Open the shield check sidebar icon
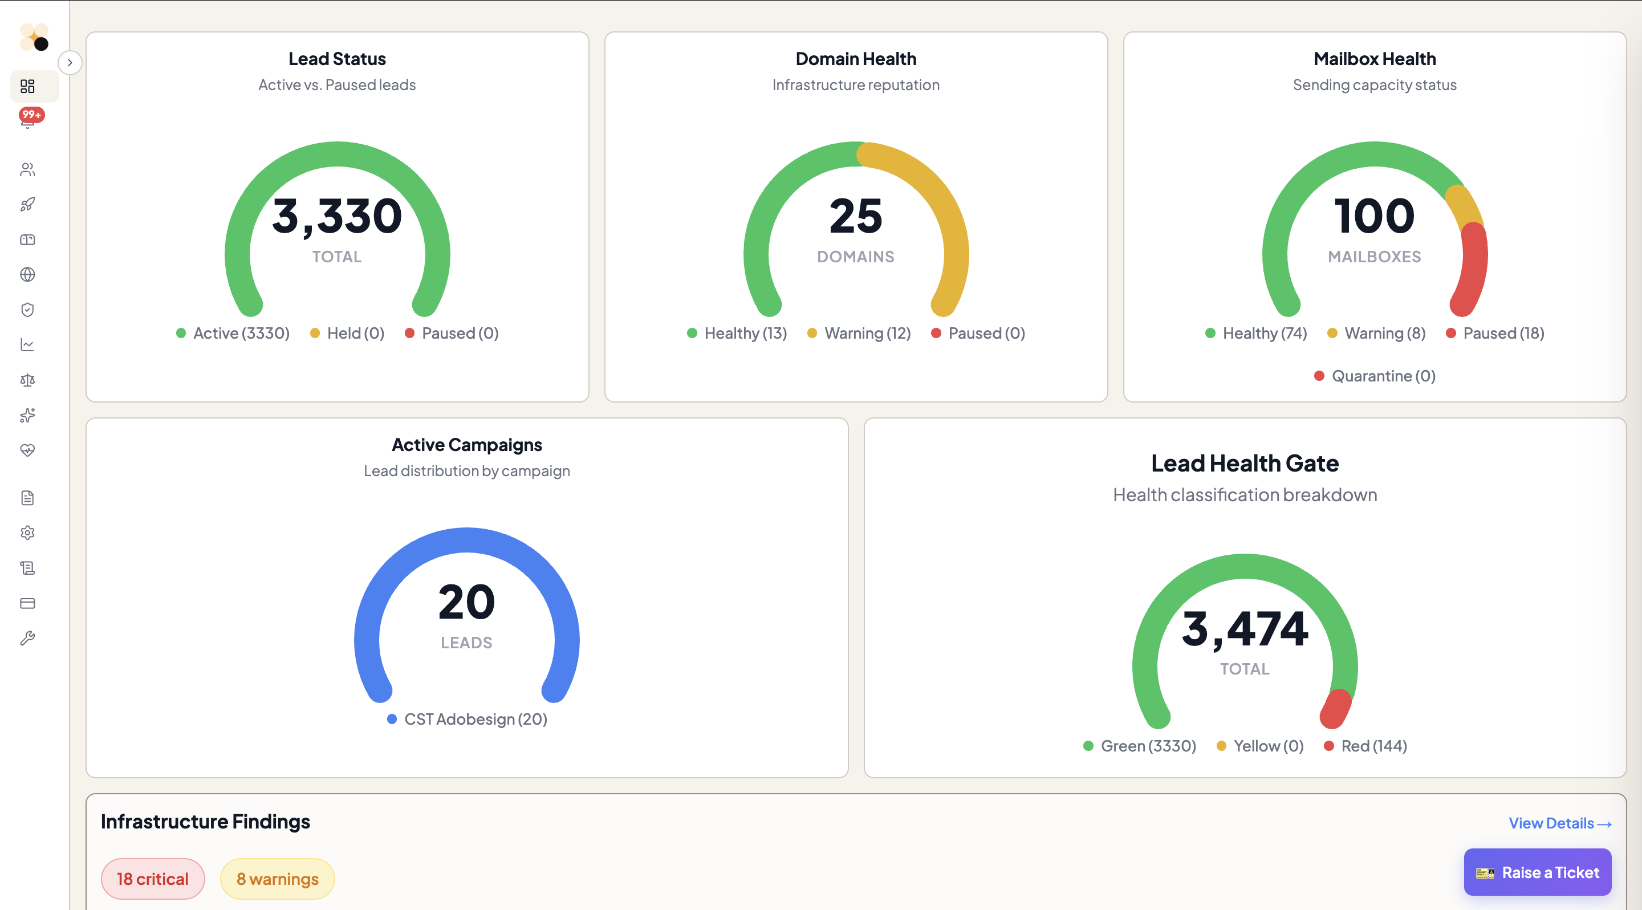 pos(27,310)
